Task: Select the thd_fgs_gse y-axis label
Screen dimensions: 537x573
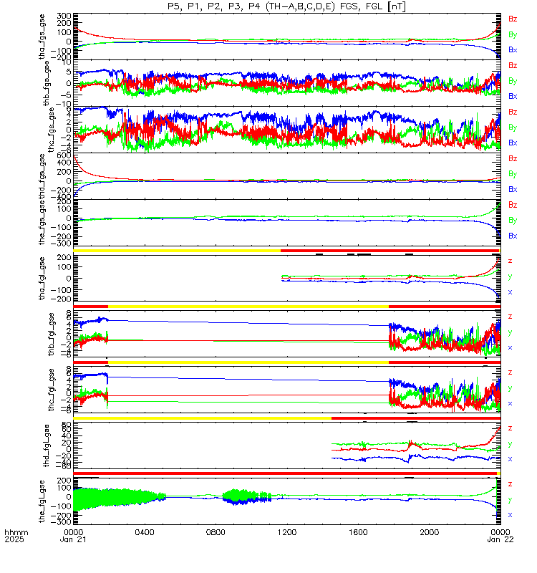Action: 42,176
